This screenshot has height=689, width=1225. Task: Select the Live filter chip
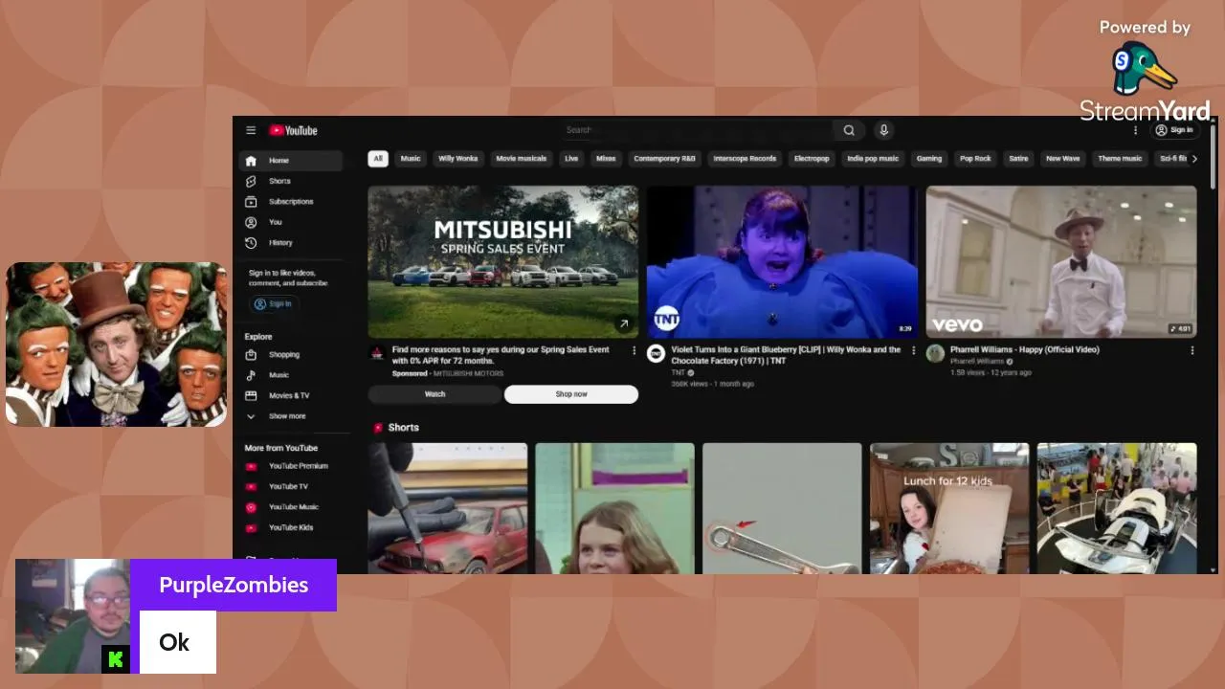(571, 159)
